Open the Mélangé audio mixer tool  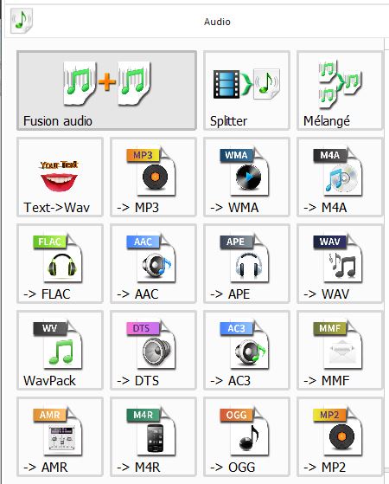[x=340, y=90]
